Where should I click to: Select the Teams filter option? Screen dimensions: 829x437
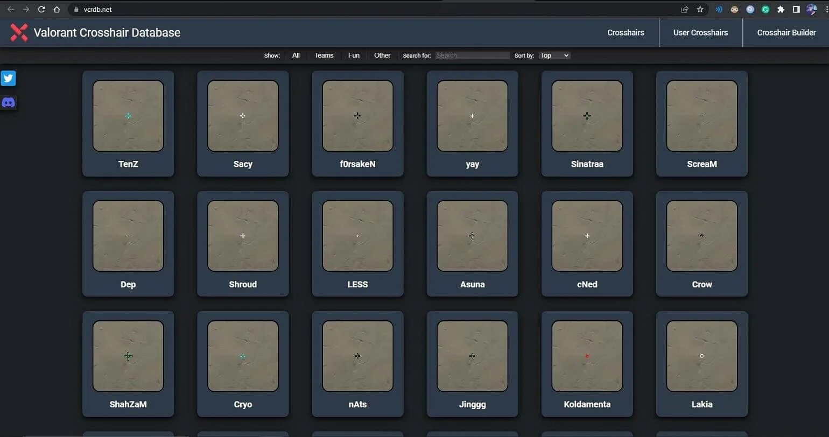point(324,55)
